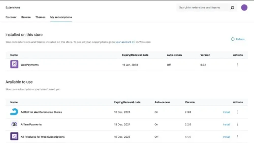Click the AdRoll logo icon

[x=14, y=112]
